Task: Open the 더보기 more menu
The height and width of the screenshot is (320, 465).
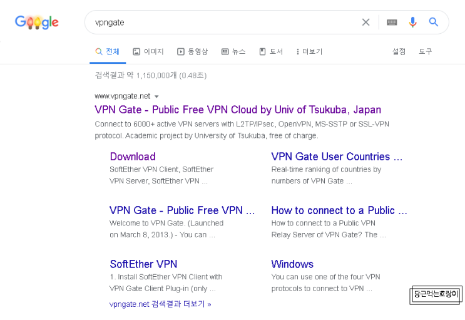Action: [x=309, y=51]
